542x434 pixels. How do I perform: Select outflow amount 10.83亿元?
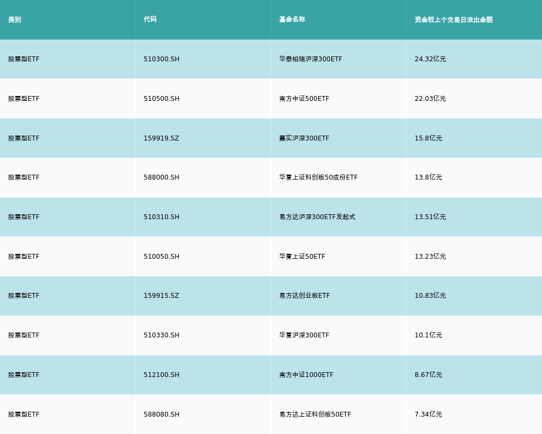click(x=430, y=296)
